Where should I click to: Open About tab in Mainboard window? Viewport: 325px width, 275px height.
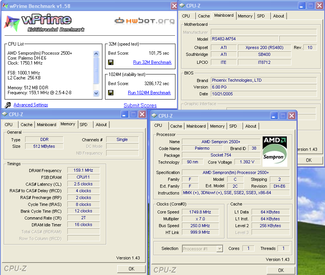tap(278, 16)
